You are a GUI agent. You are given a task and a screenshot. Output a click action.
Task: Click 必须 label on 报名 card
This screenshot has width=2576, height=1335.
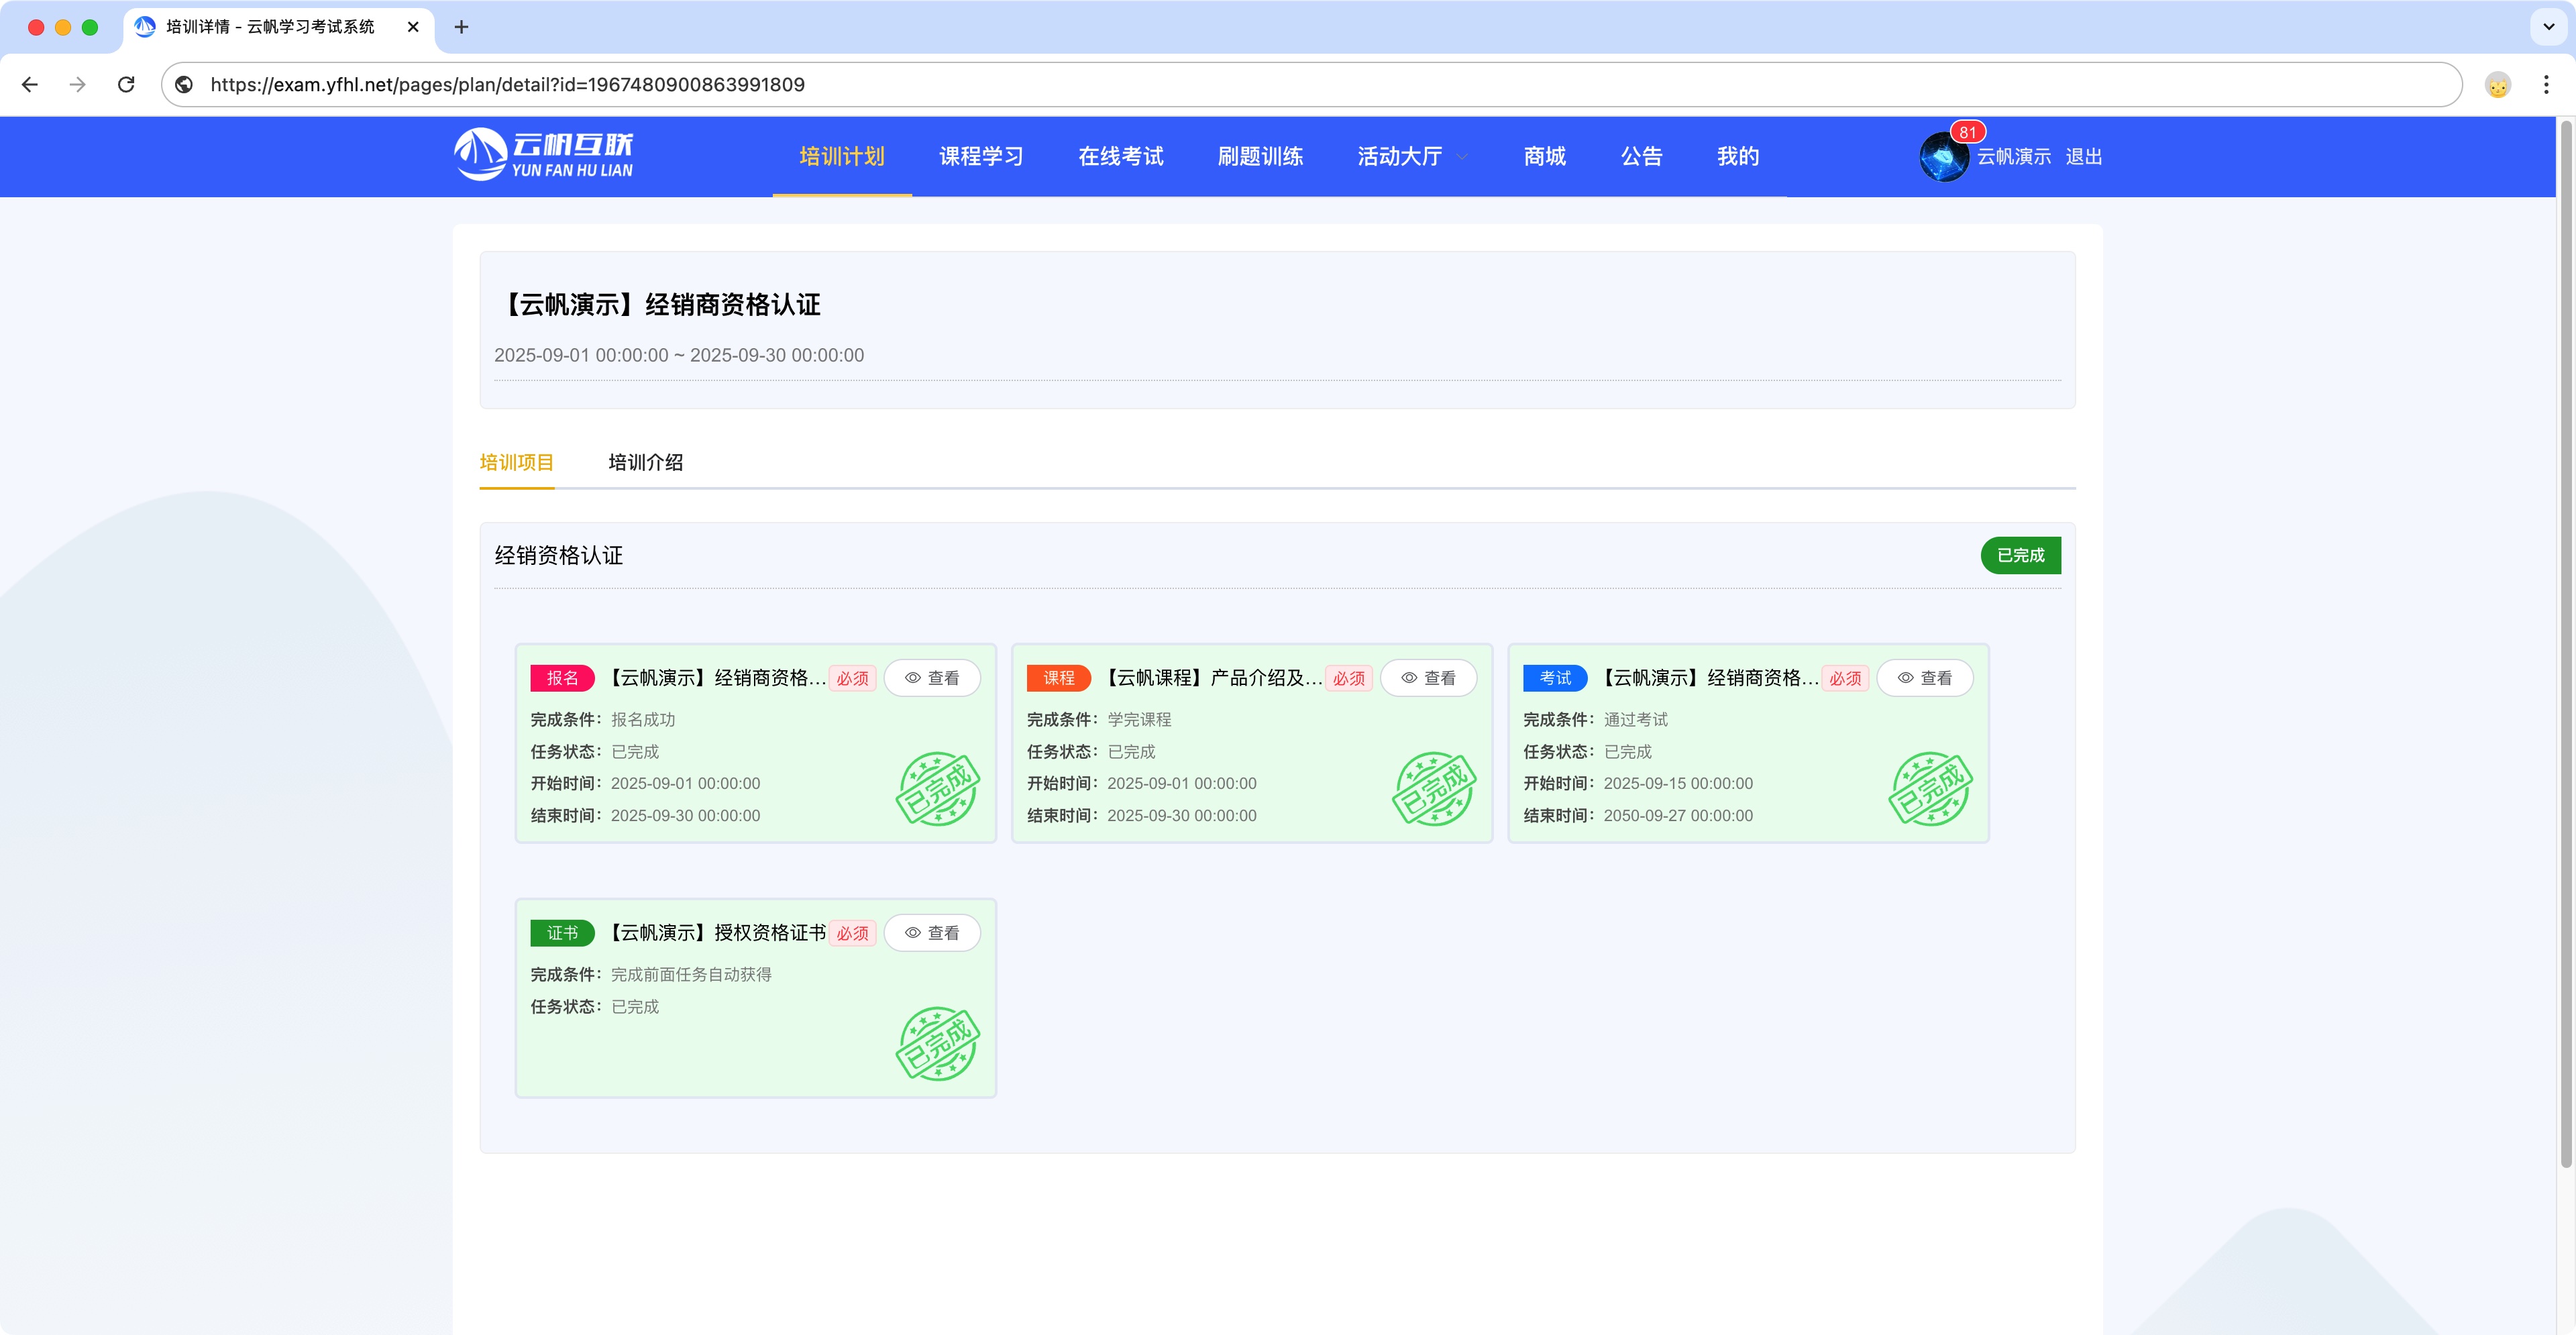[852, 679]
